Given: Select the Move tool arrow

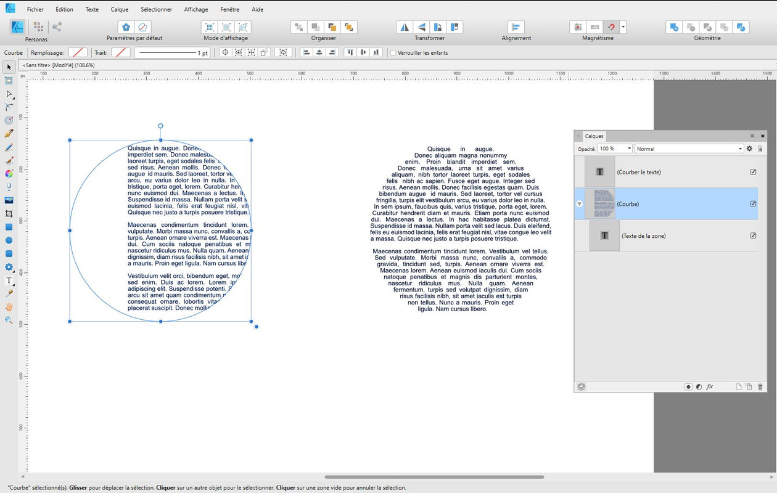Looking at the screenshot, I should (9, 67).
